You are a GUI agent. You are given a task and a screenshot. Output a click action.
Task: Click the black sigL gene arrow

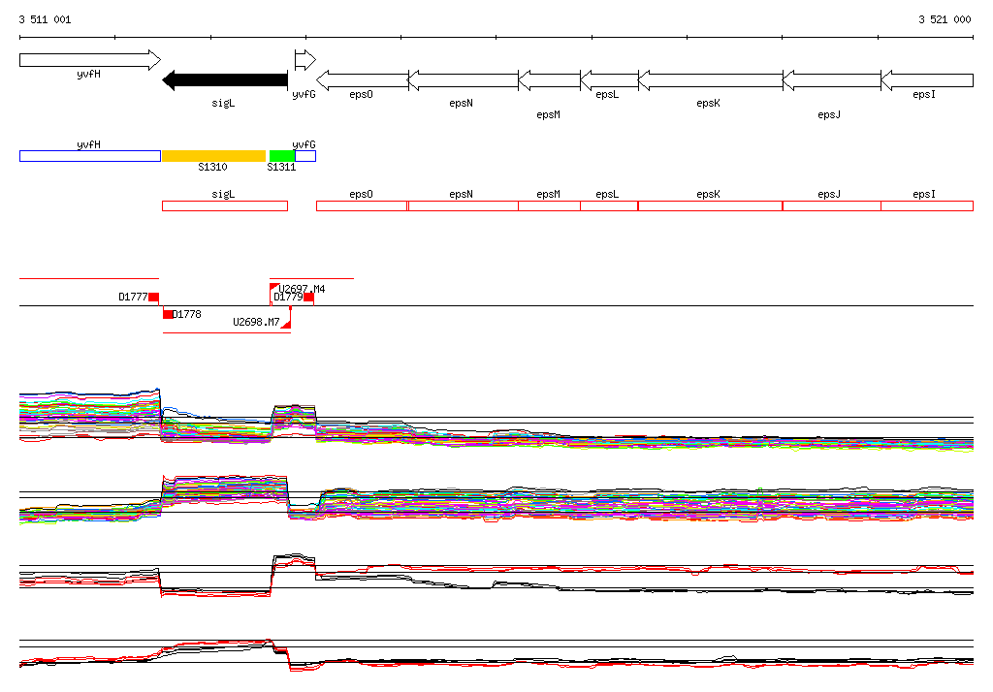click(225, 80)
